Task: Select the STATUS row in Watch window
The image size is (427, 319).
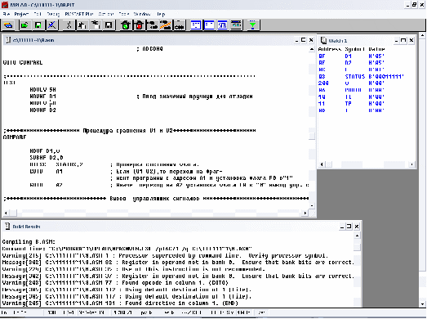Action: [366, 77]
